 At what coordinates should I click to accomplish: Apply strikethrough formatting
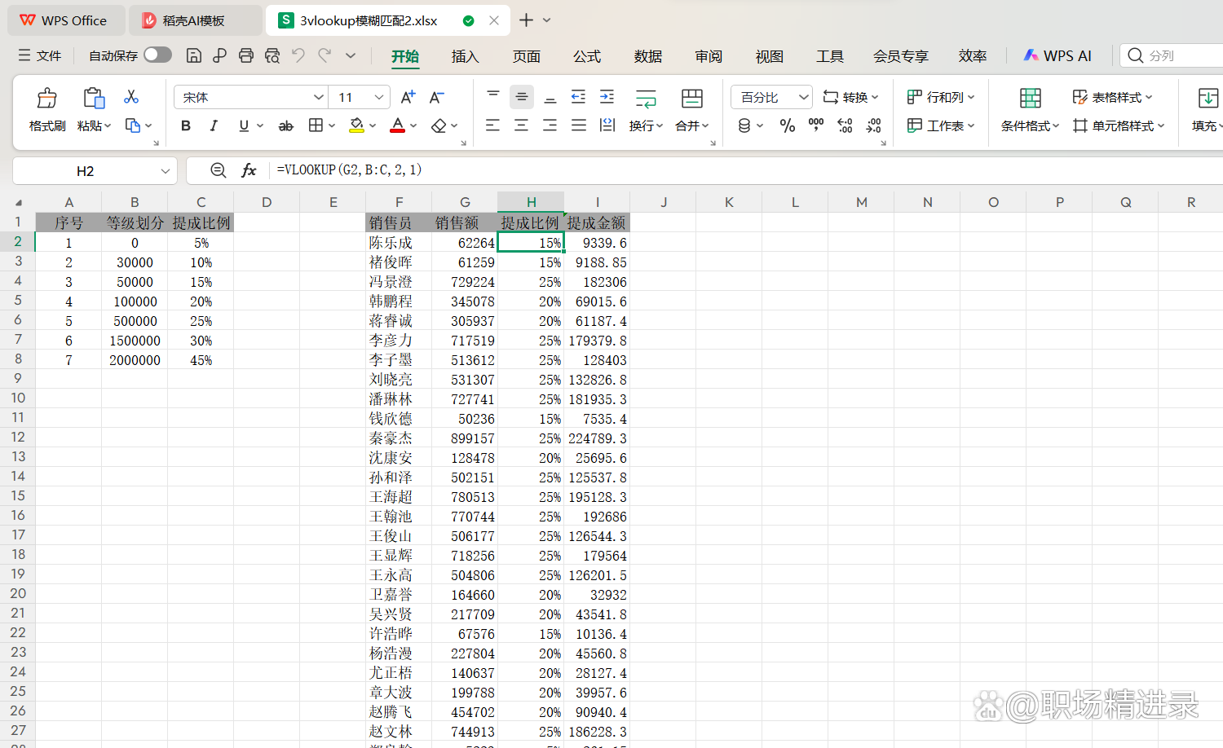pos(285,125)
